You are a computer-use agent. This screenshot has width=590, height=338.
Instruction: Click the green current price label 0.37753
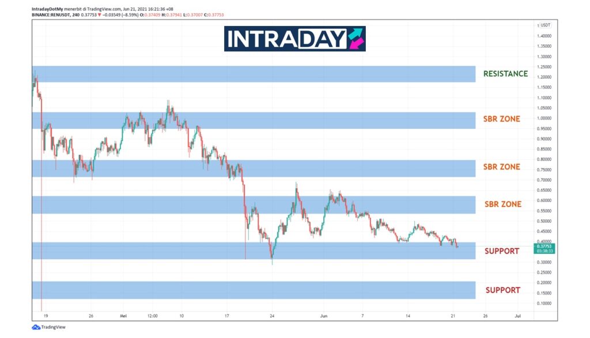pos(544,246)
